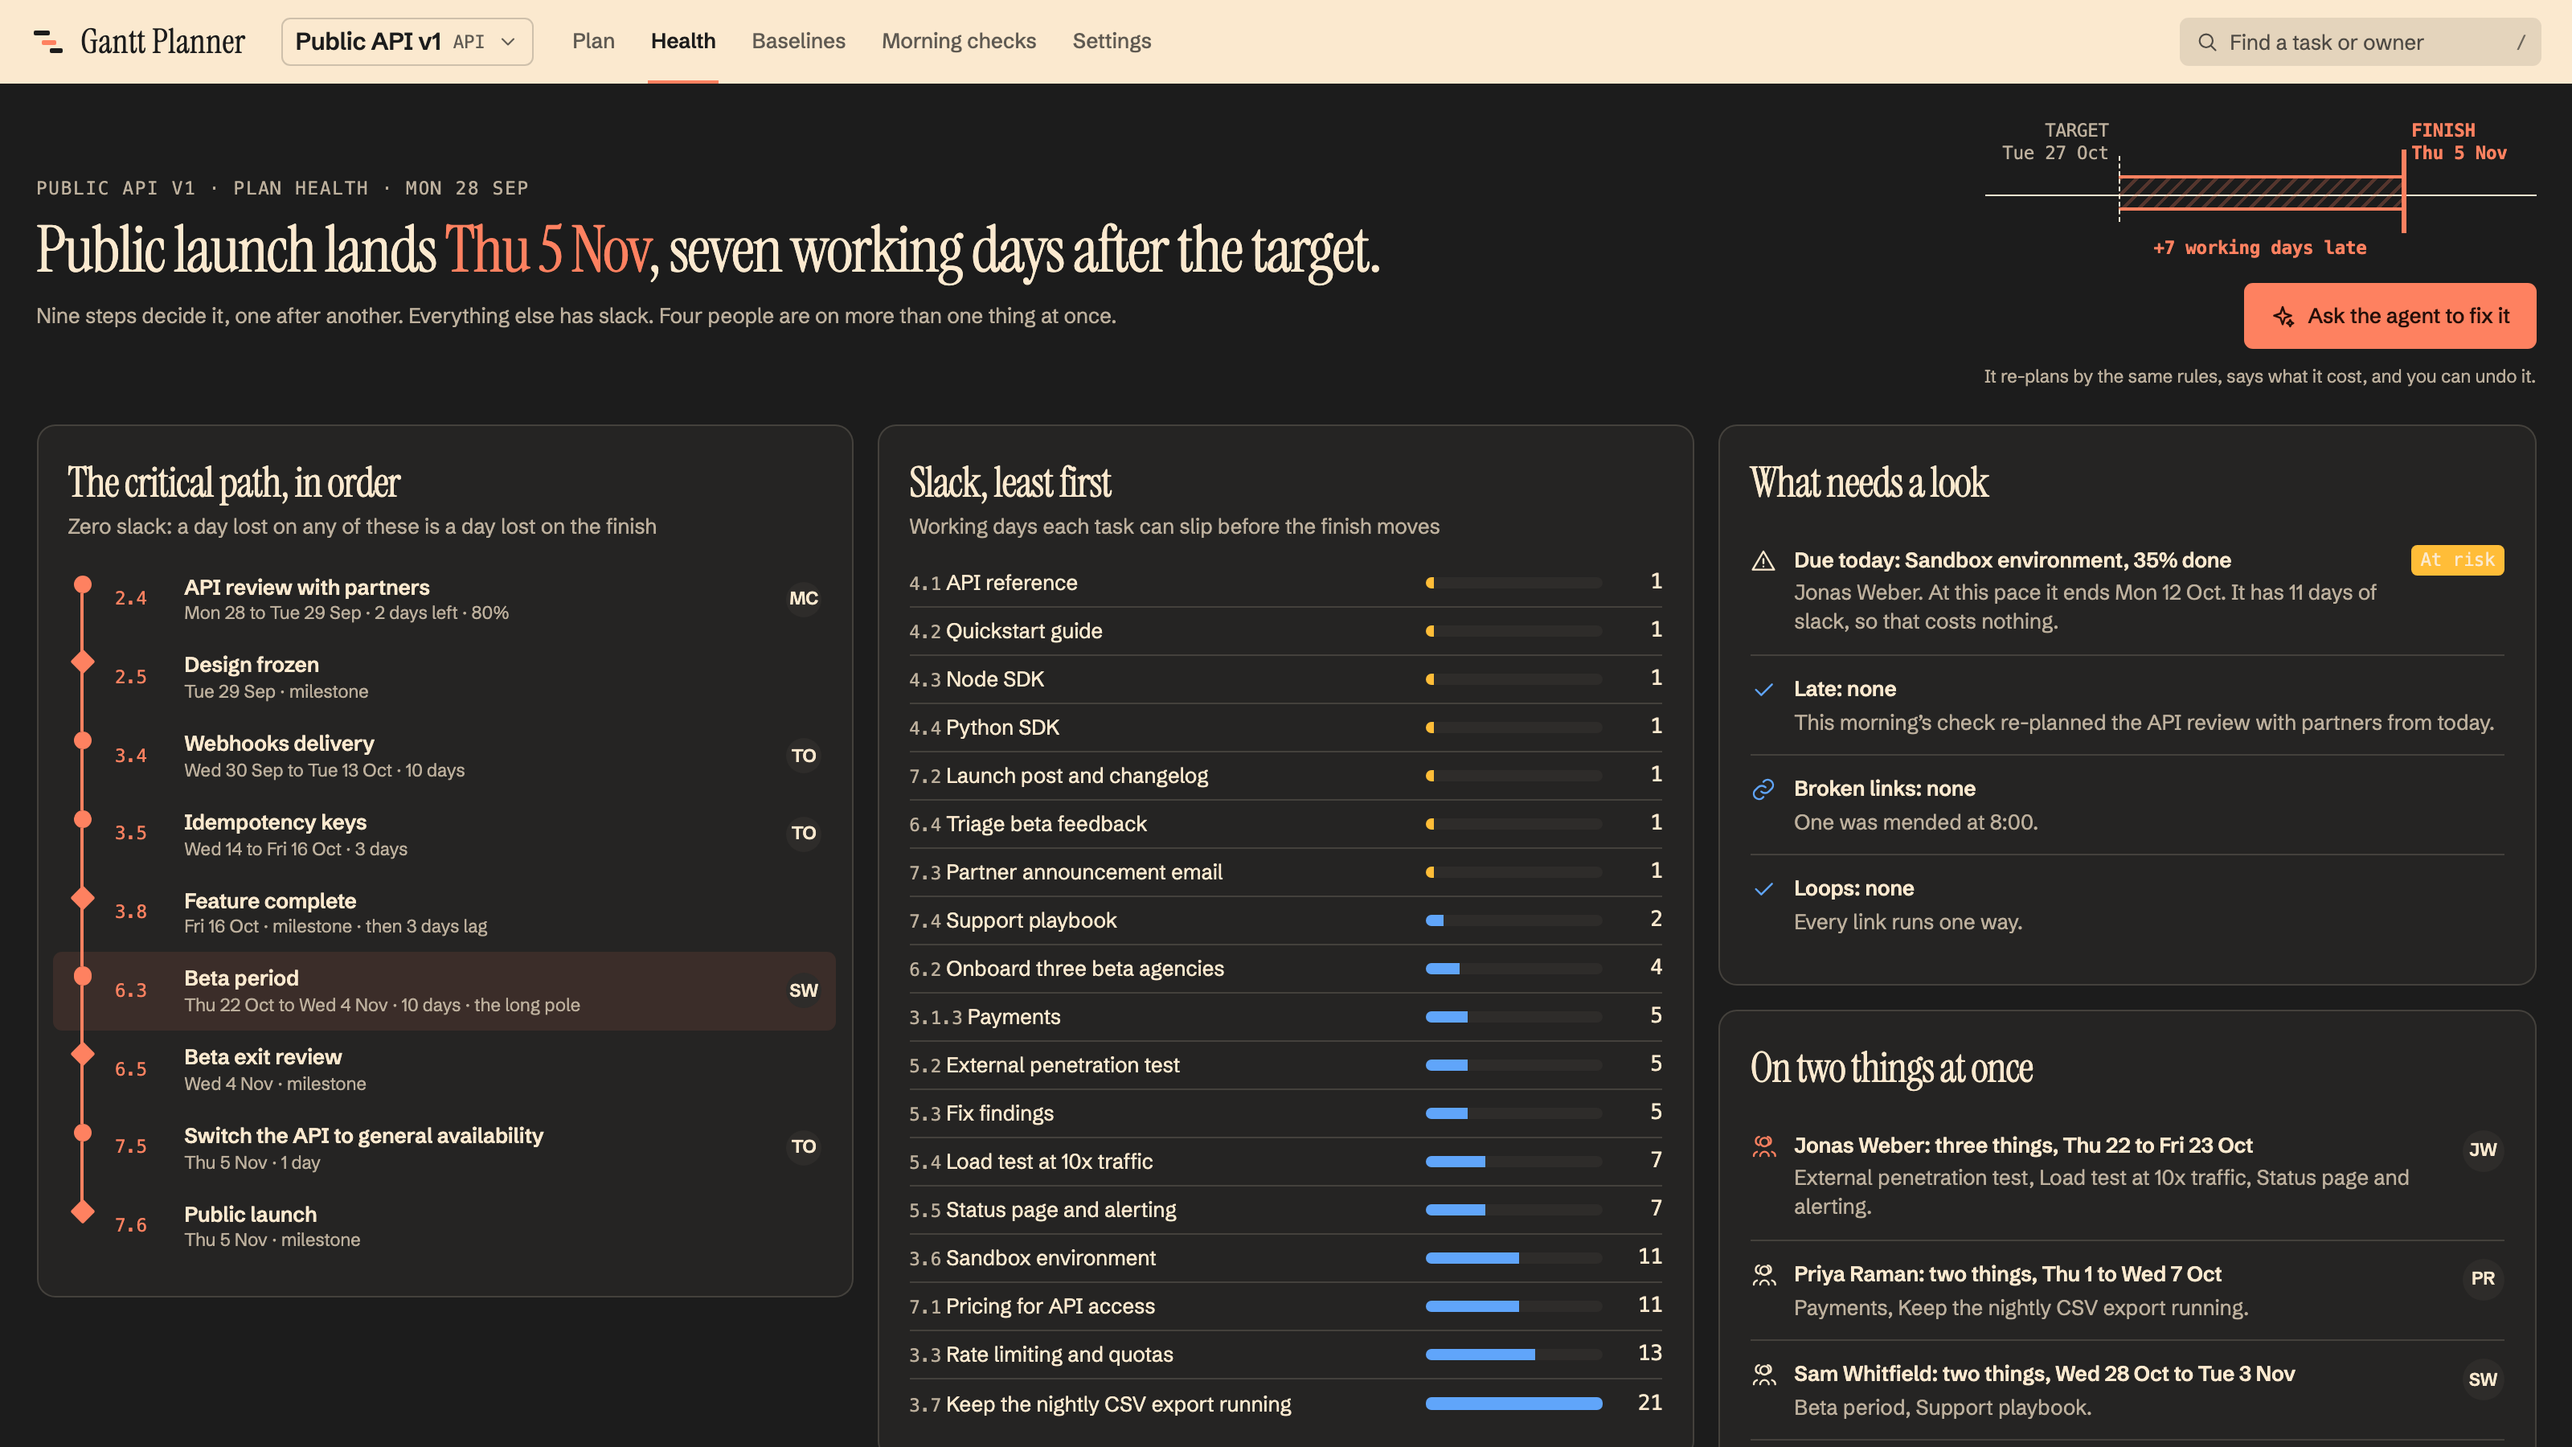Click the checkmark icon next to Loops: none
The image size is (2572, 1447).
point(1763,889)
